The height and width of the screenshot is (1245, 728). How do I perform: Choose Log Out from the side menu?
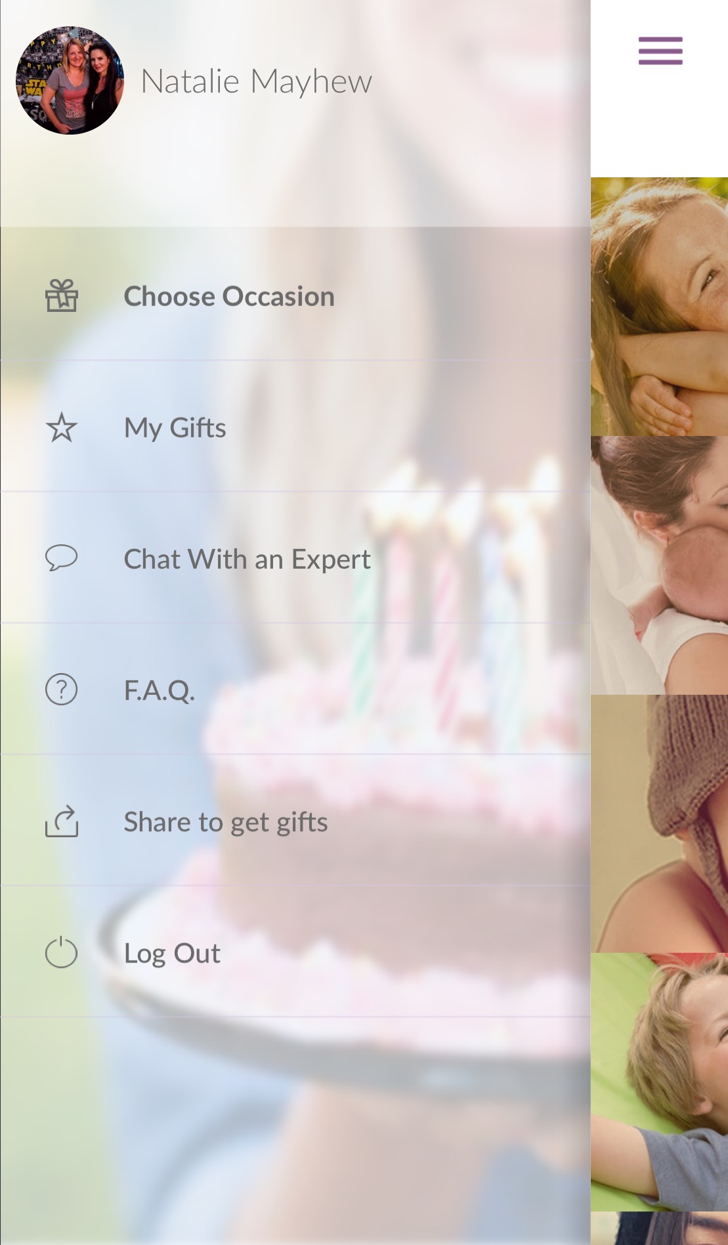coord(295,951)
